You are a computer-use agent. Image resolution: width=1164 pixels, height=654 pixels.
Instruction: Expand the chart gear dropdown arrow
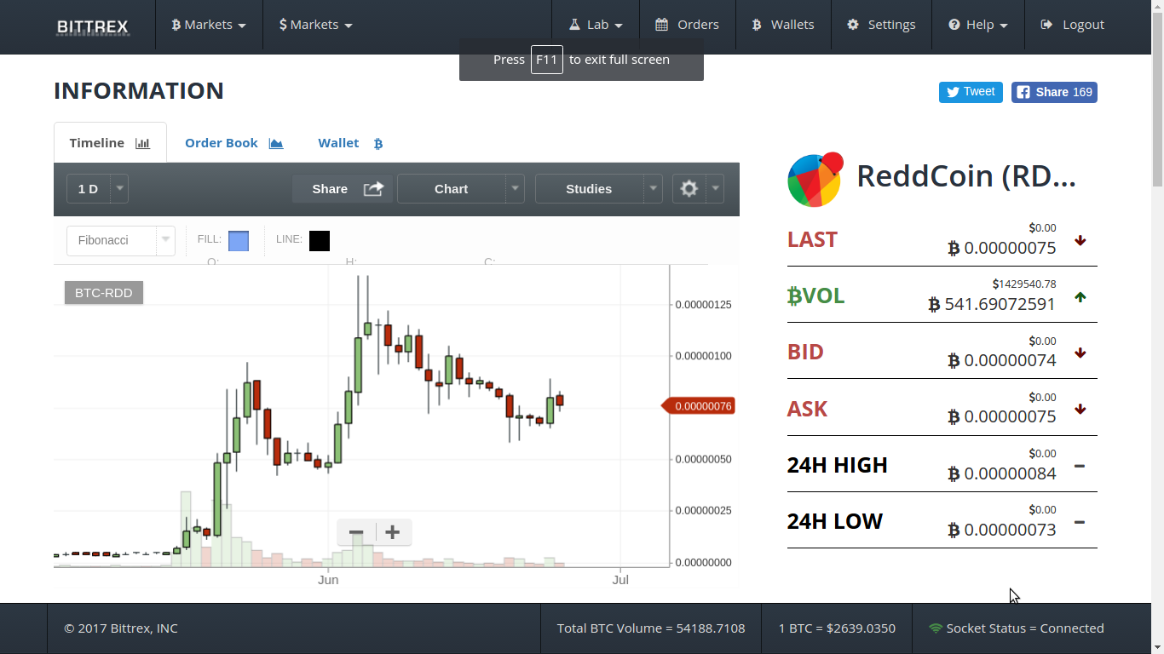click(715, 189)
